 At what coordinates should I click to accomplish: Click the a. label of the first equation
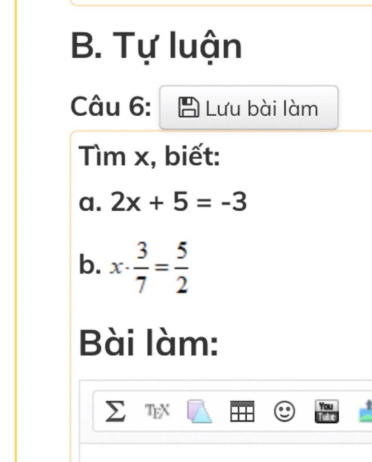pyautogui.click(x=89, y=202)
